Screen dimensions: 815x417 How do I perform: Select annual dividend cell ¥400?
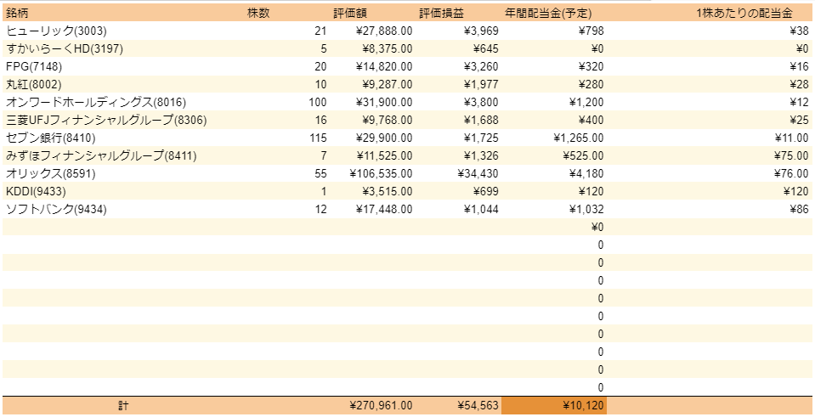[x=591, y=120]
